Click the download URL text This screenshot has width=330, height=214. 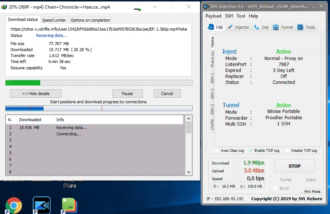click(99, 29)
